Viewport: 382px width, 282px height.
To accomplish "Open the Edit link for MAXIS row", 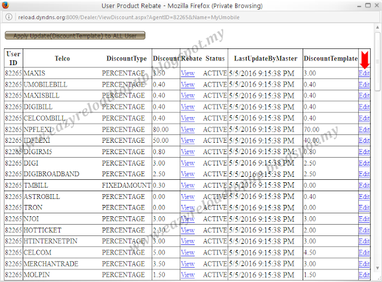I will [364, 73].
